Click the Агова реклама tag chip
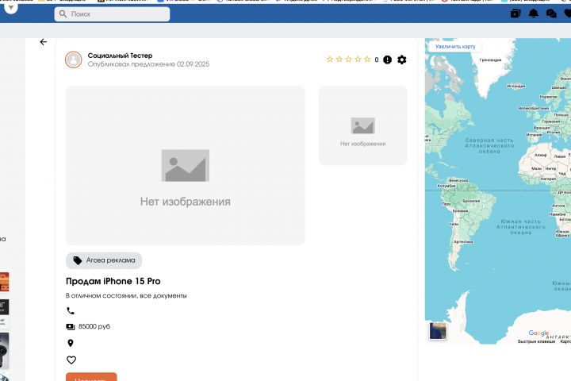 (104, 260)
